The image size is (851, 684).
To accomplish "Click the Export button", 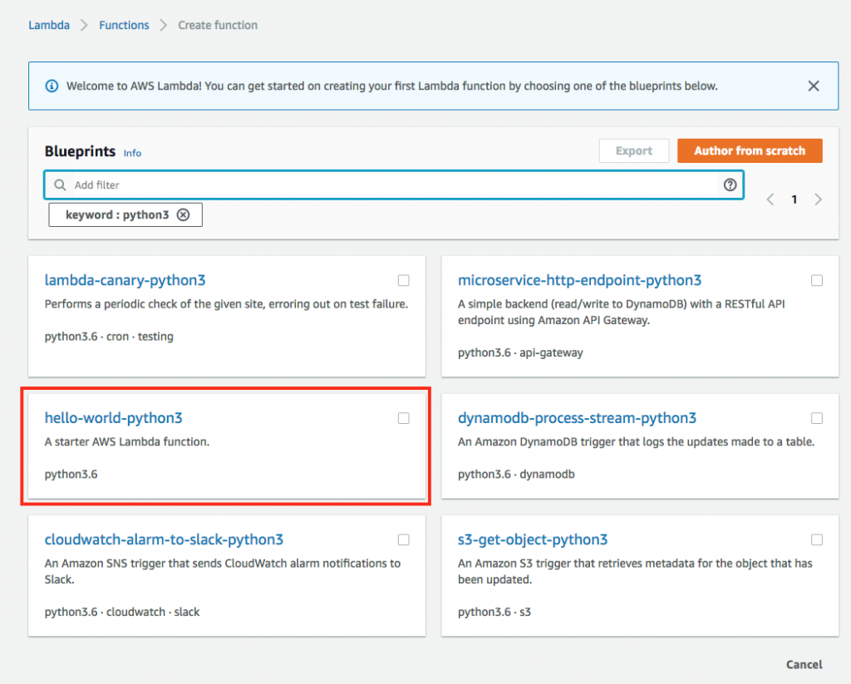I will coord(634,150).
